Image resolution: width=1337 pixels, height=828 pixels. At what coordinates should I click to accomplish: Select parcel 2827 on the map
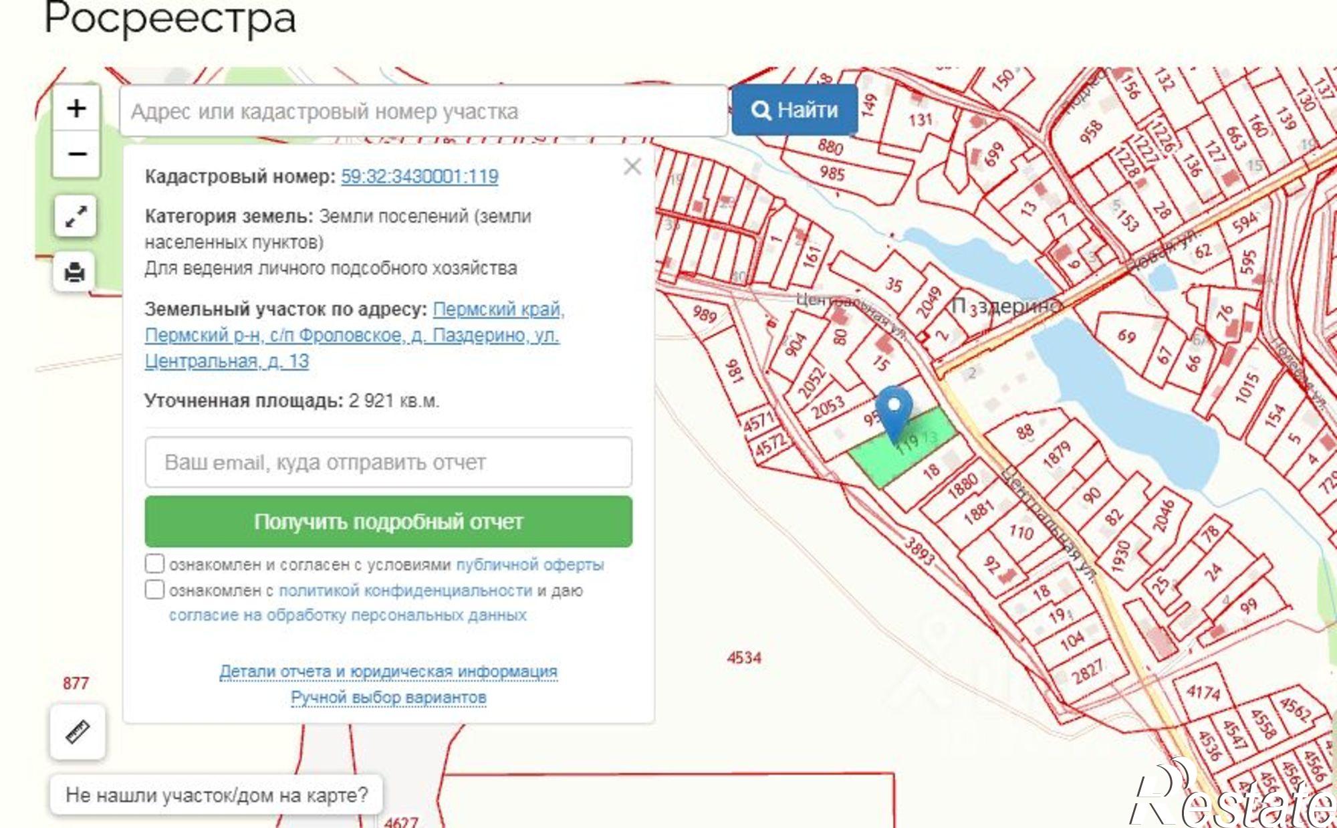tap(1088, 671)
